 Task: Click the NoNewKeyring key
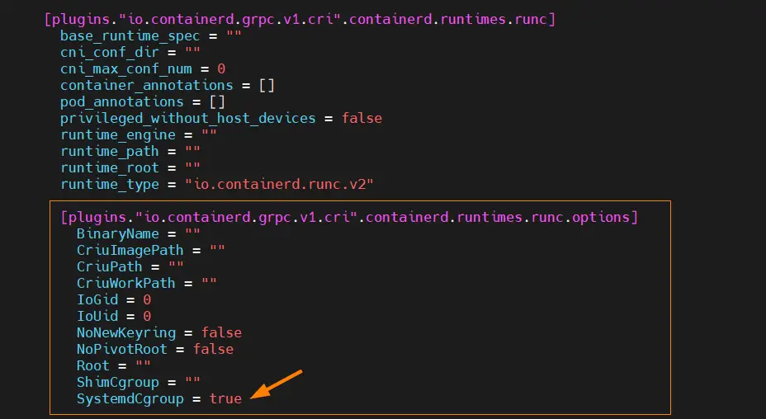click(126, 333)
